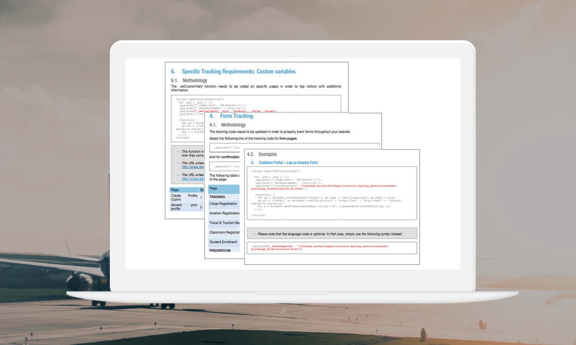Select the 'Cargo Registration' table row
Viewport: 576px width, 345px height.
coord(223,204)
